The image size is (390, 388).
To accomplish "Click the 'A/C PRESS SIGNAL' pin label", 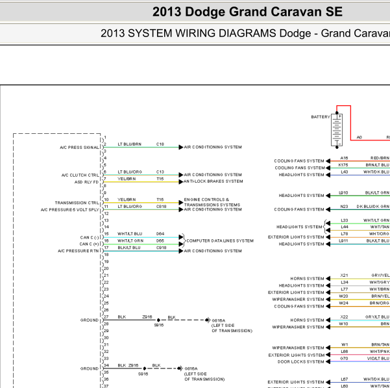I will [79, 148].
